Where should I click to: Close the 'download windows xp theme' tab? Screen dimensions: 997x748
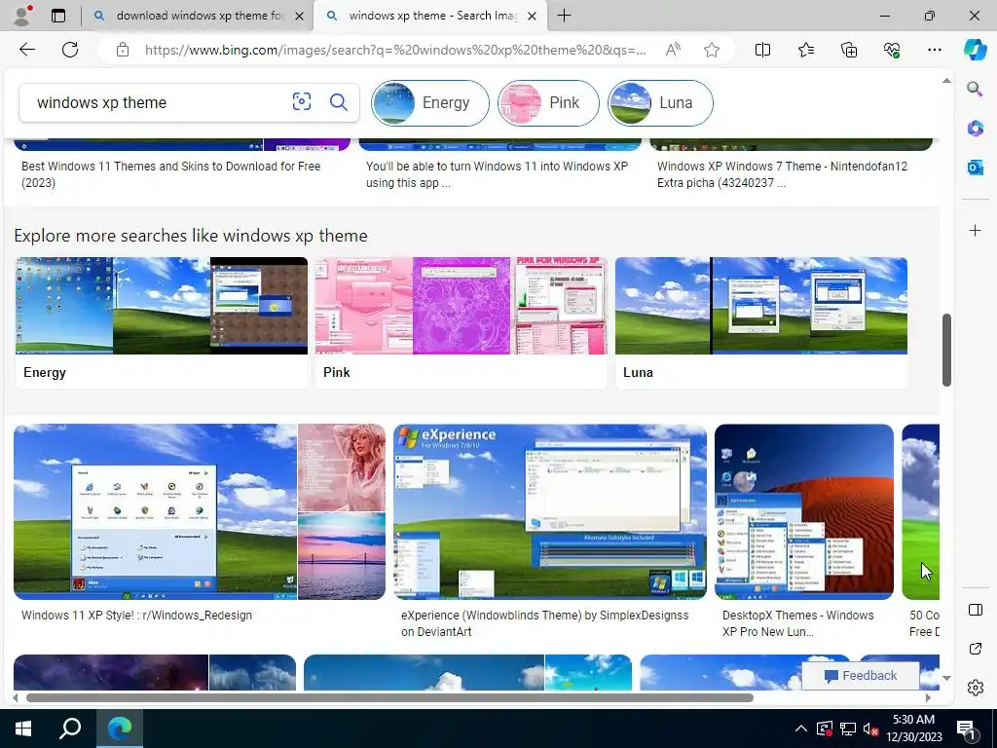click(x=299, y=16)
